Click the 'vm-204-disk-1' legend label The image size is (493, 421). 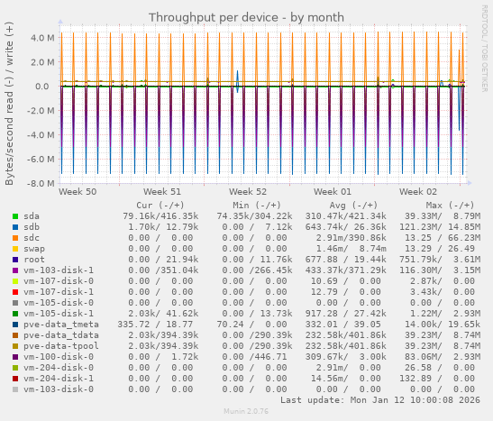tap(59, 379)
